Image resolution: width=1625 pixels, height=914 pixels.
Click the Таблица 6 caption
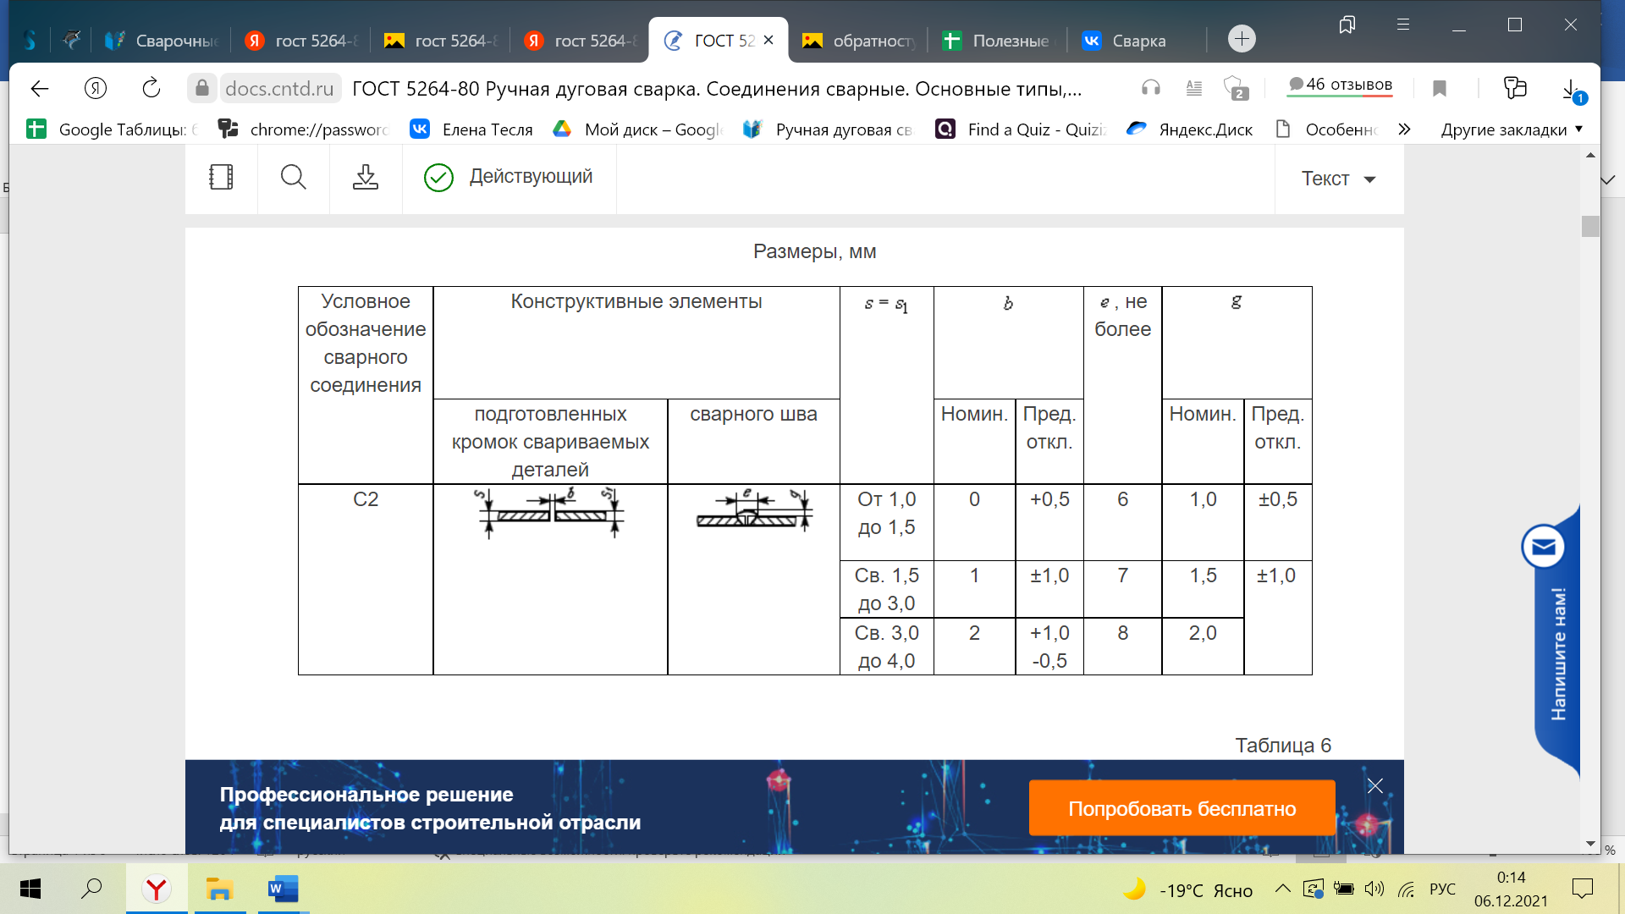1283,746
